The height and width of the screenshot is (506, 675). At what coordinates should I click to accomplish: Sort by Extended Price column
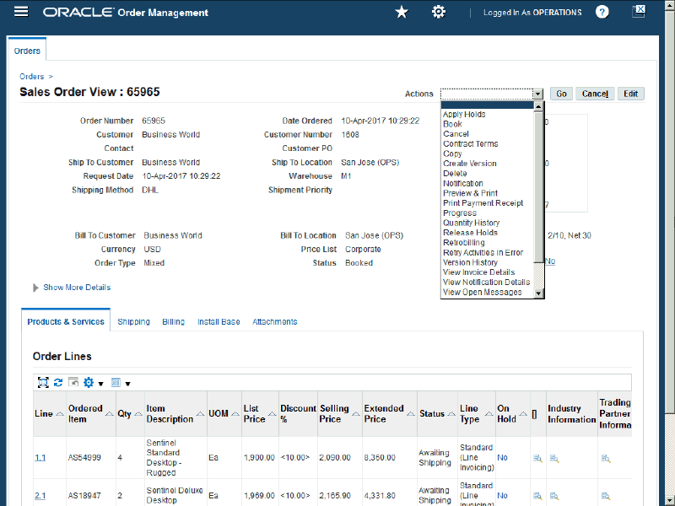(x=411, y=414)
